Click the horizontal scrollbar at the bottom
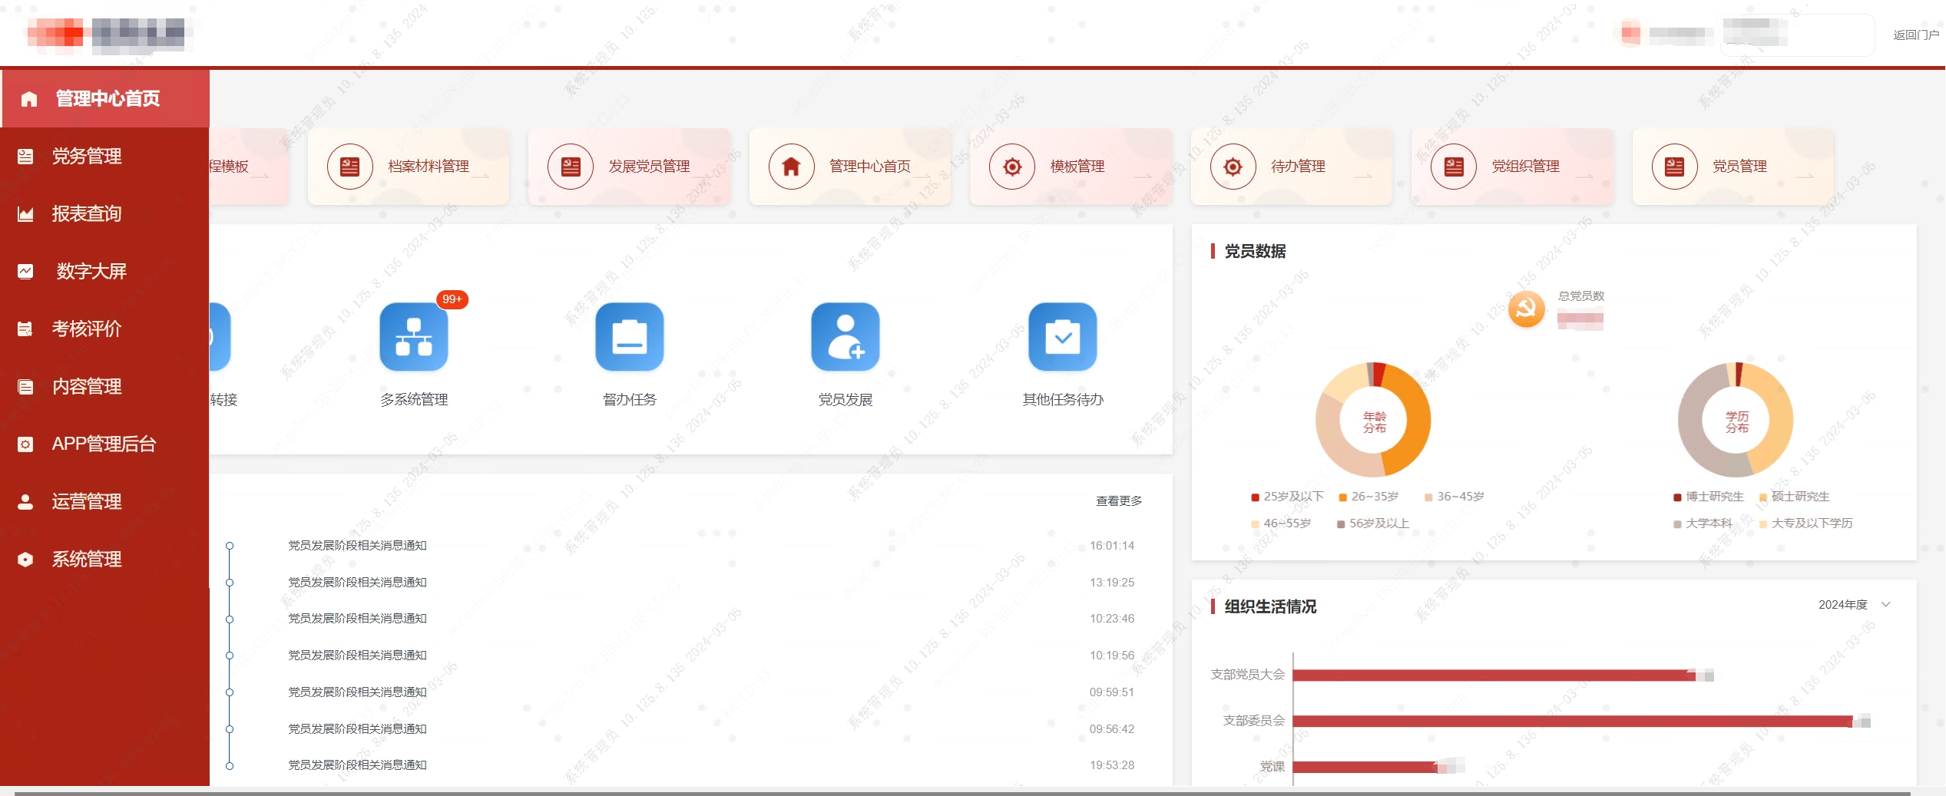1946x796 pixels. pyautogui.click(x=961, y=793)
